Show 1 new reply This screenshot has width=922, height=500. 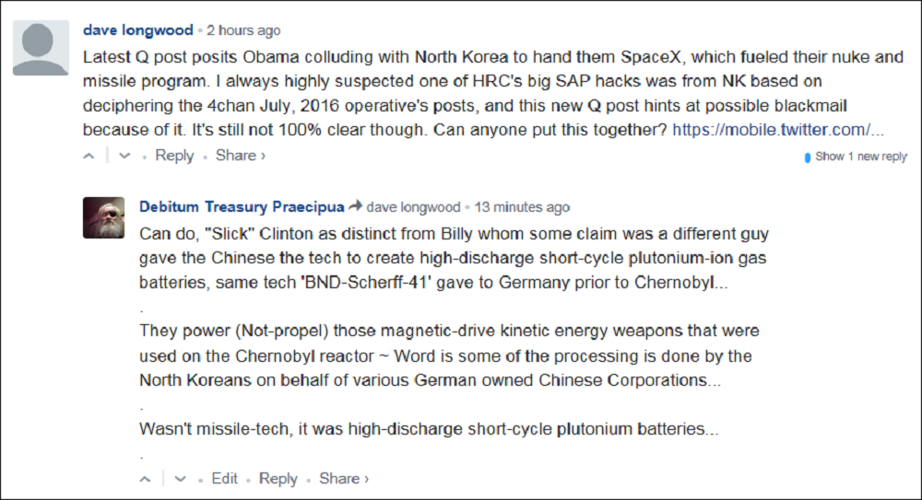click(860, 157)
